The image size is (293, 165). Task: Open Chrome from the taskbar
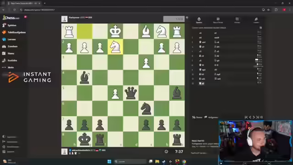184,161
